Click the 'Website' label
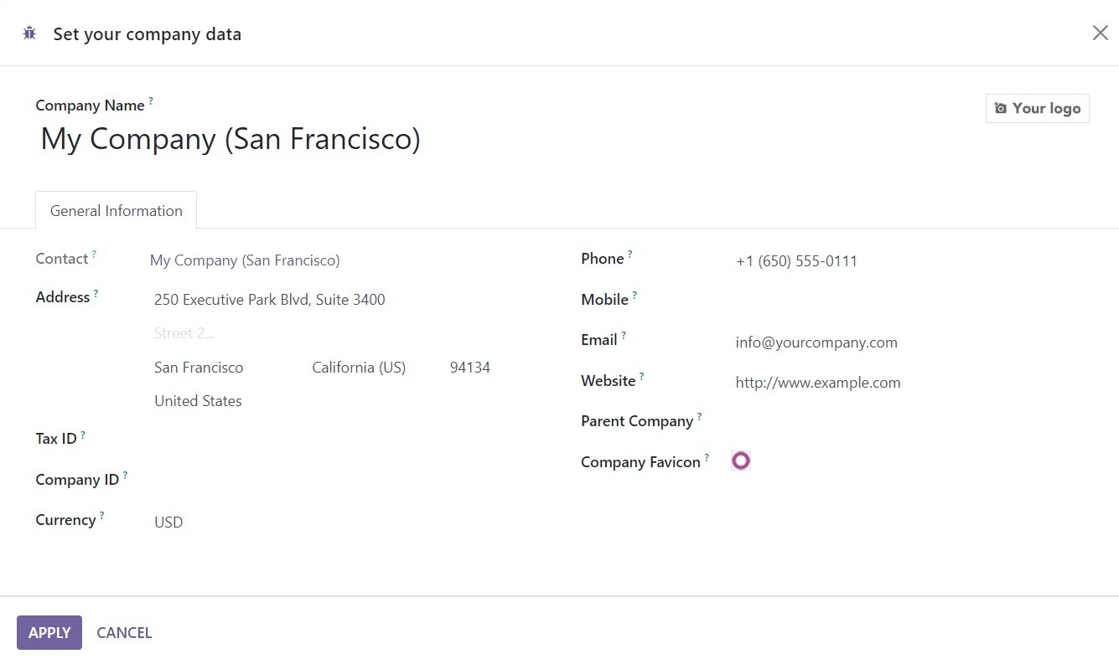 [608, 381]
